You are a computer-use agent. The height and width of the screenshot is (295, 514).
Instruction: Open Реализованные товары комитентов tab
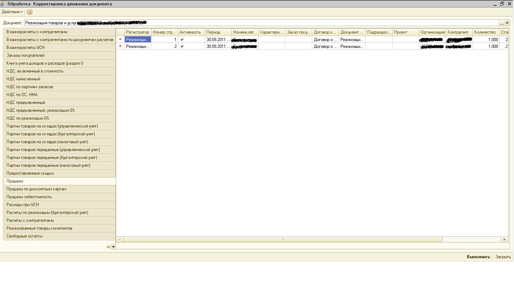(x=59, y=228)
